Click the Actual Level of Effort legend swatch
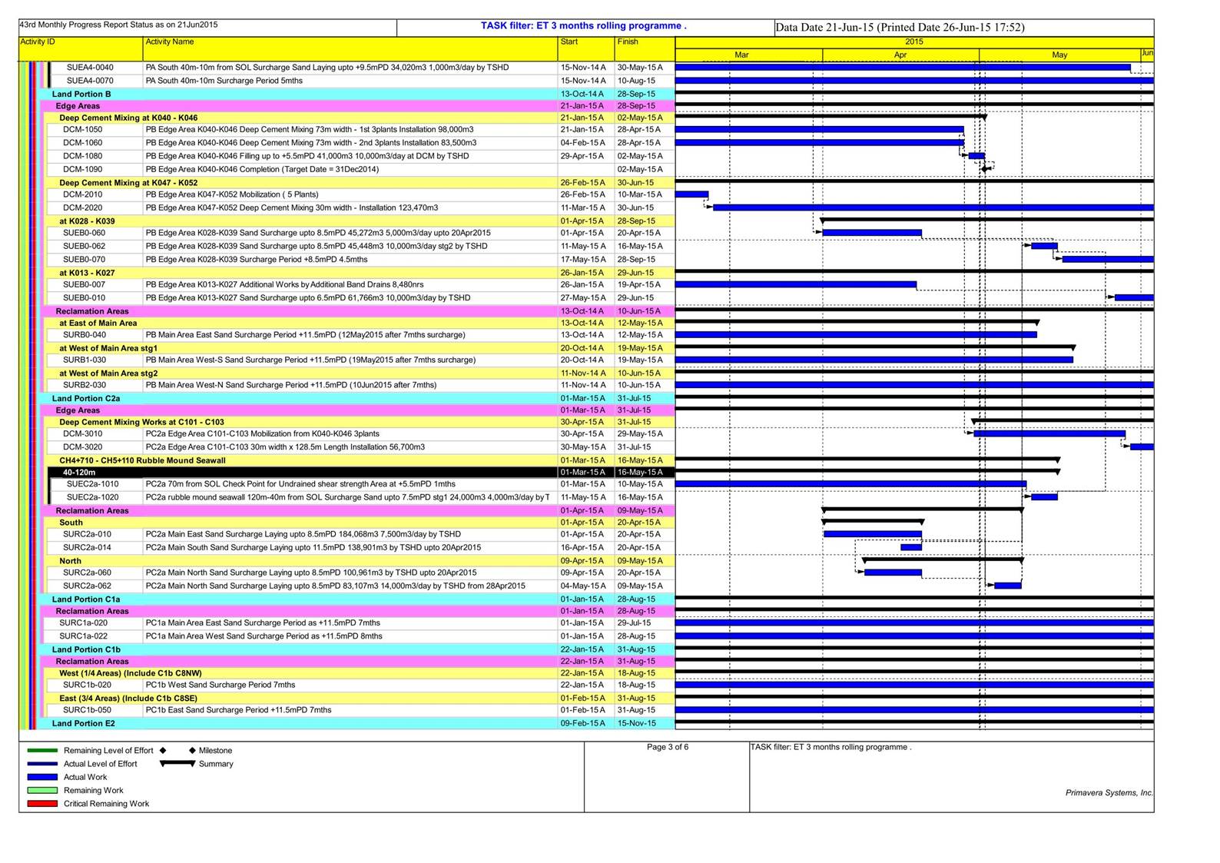Viewport: 1220px width, 863px height. [42, 764]
